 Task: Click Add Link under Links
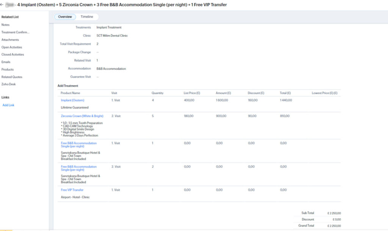[8, 105]
